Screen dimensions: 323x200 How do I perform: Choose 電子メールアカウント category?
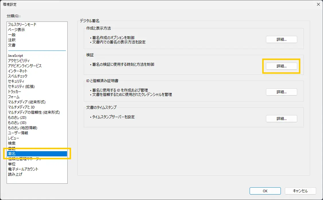[23, 169]
